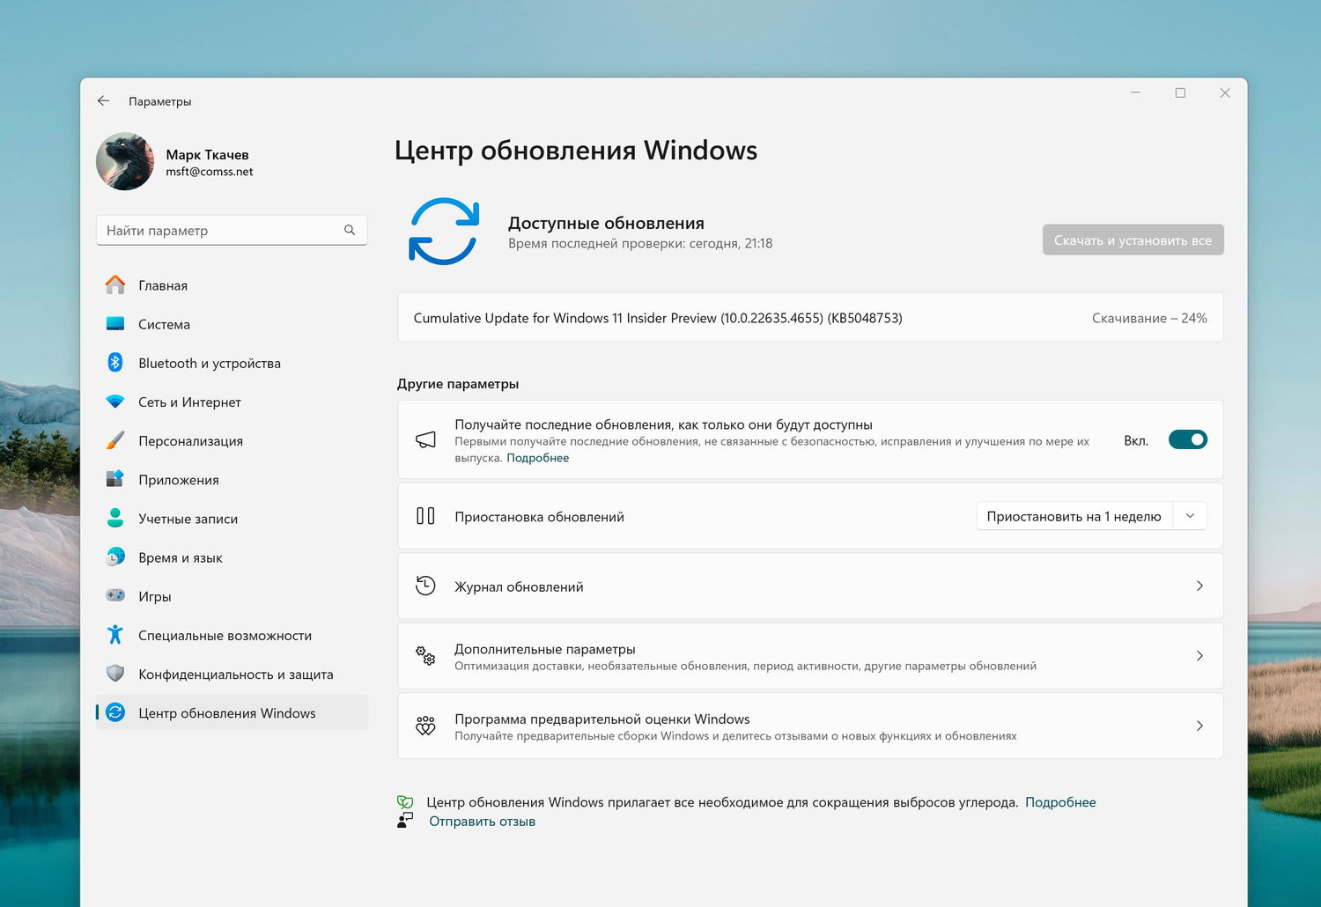Click the user profile avatar picture

[125, 162]
